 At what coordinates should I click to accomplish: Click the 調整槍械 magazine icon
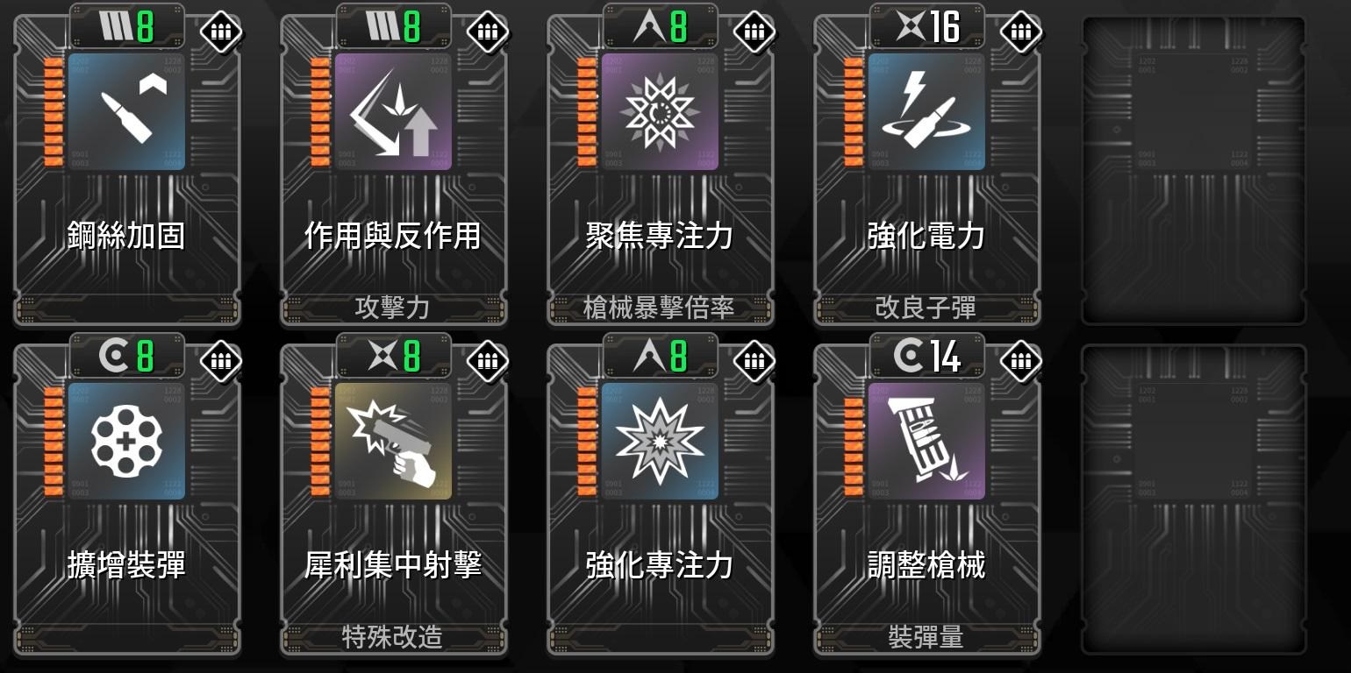(927, 441)
